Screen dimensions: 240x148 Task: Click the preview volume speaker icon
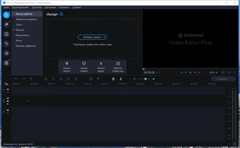click(x=223, y=73)
